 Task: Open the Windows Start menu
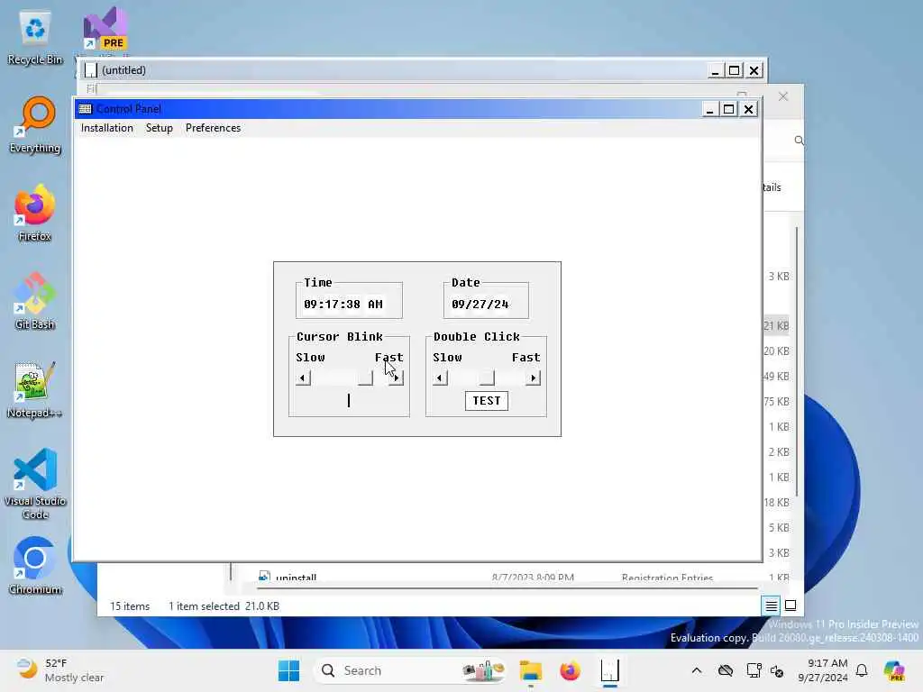pos(288,670)
